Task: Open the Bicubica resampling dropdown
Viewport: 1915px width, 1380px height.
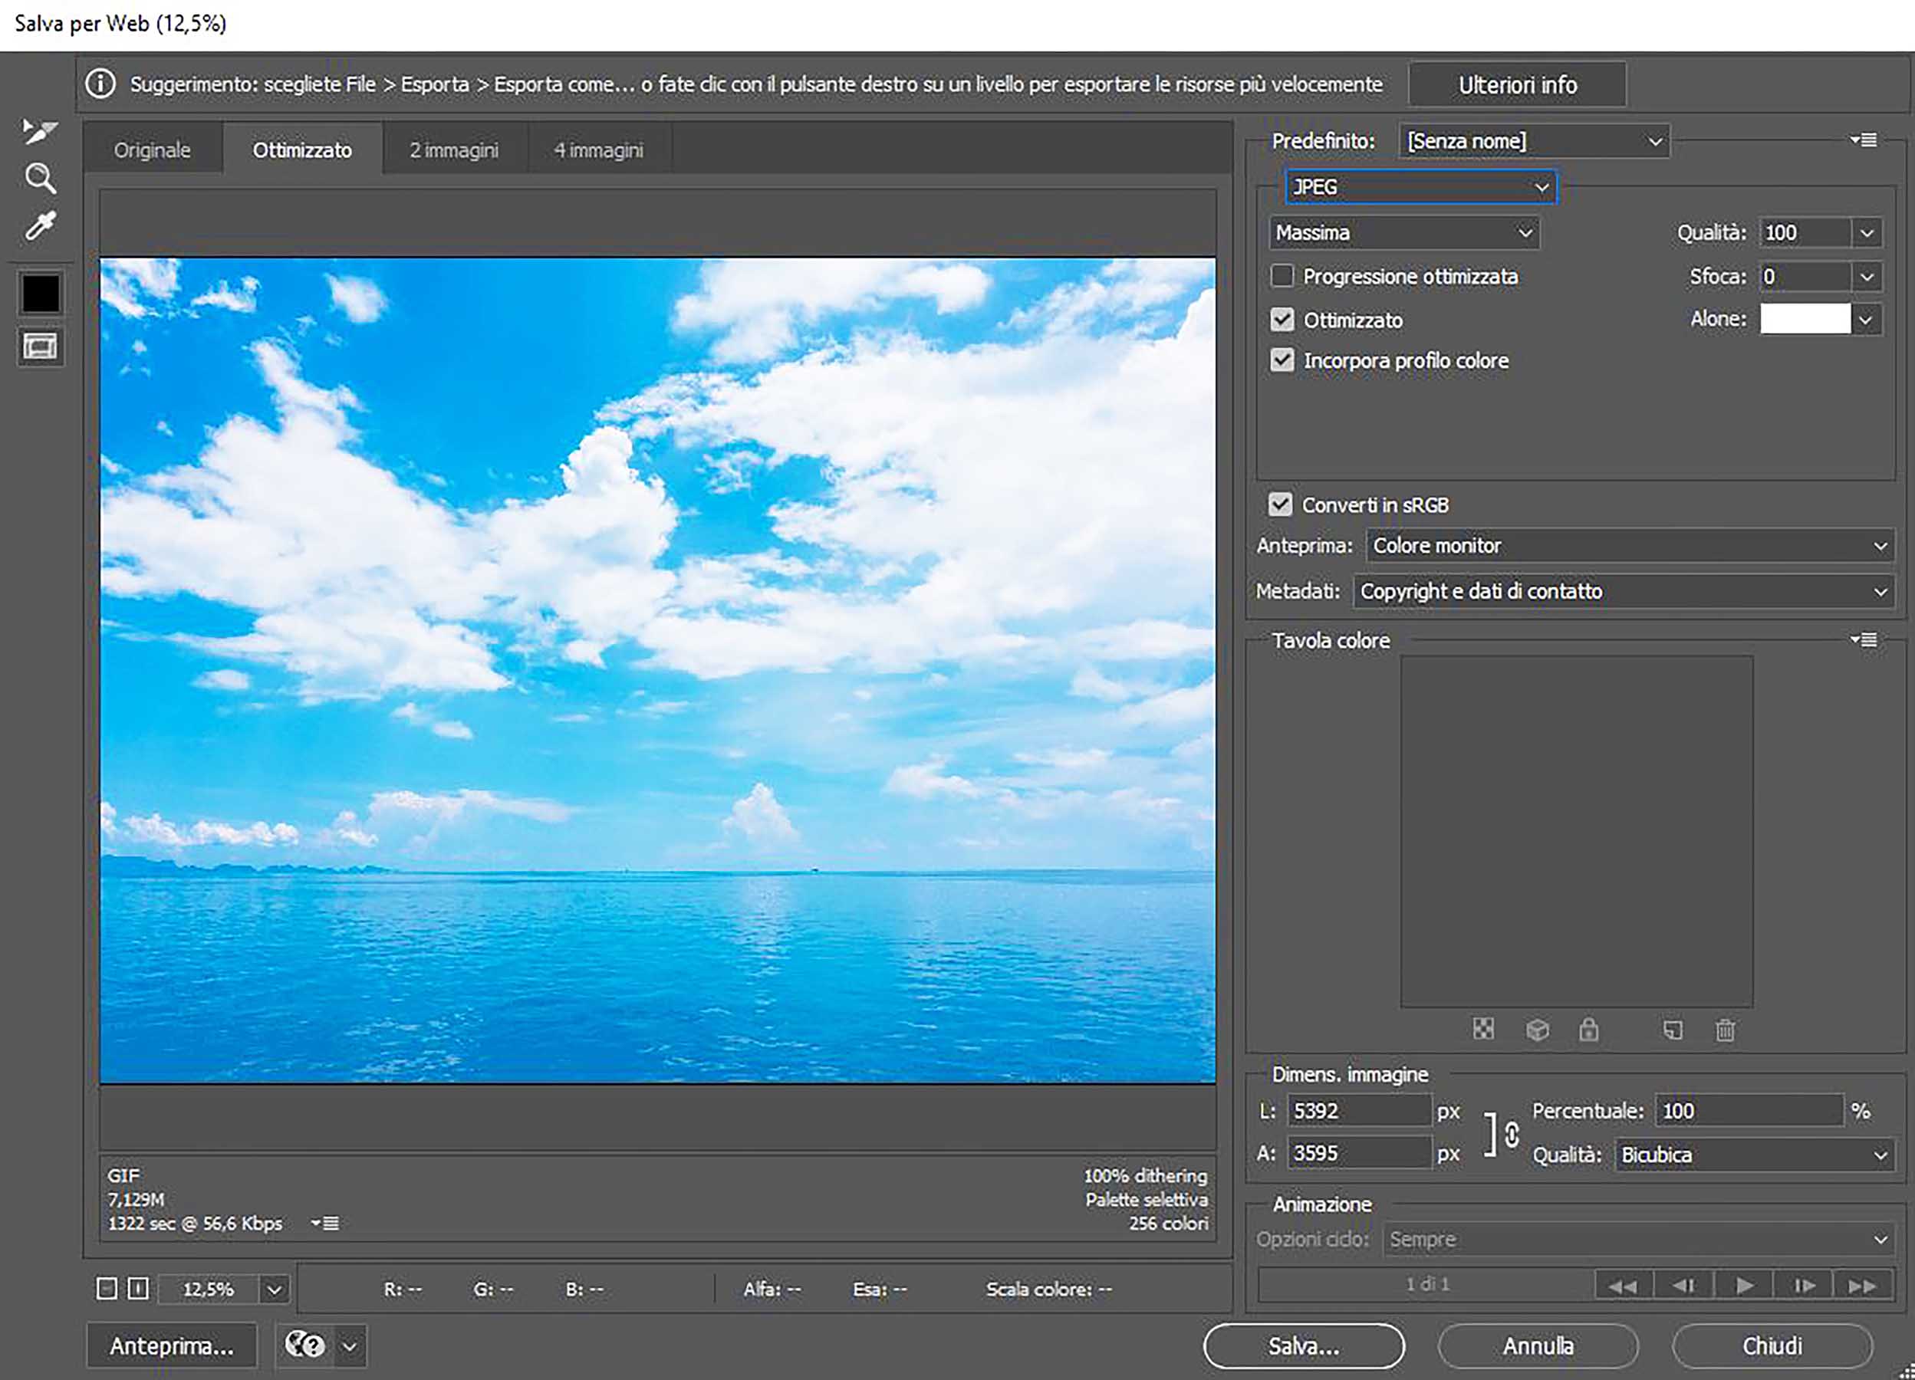Action: coord(1755,1155)
